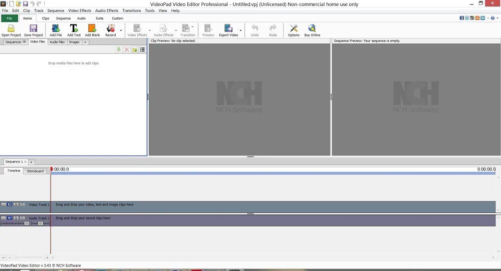Expand the Video Effects dropdown arrow
Viewport: 501px width, 271px height.
click(x=149, y=30)
